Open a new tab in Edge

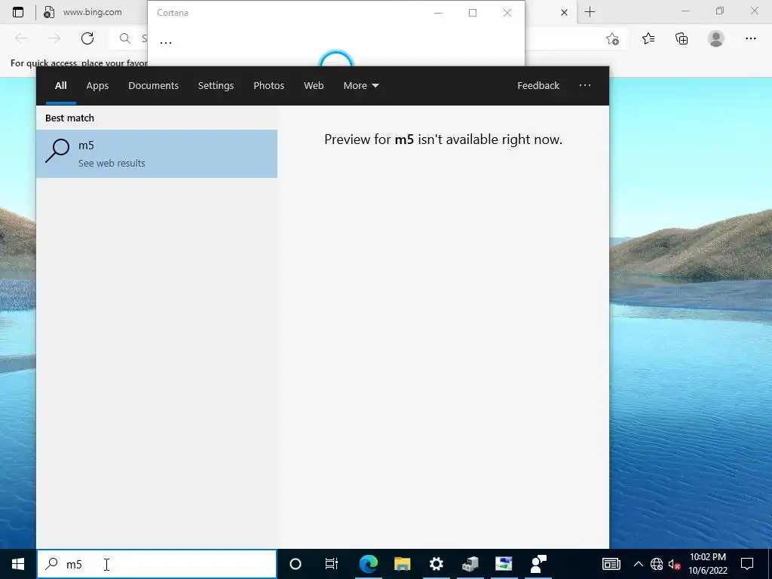(x=590, y=12)
